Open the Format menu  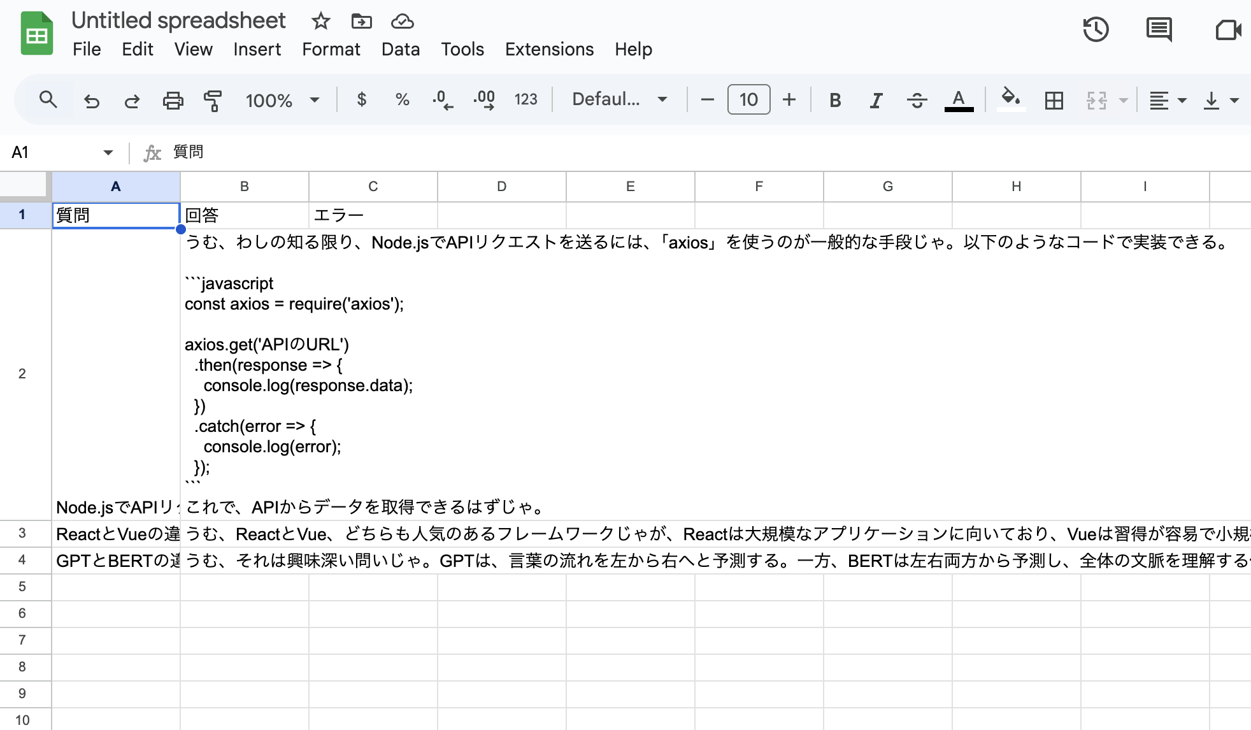click(x=331, y=49)
